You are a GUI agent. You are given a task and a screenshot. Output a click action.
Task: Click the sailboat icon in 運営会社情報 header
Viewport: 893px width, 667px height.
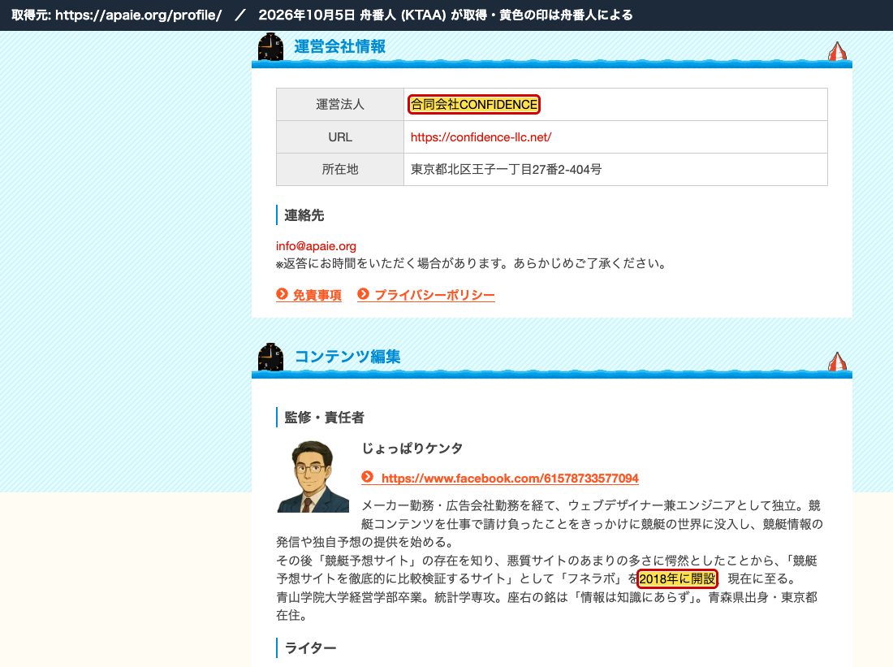pyautogui.click(x=837, y=51)
